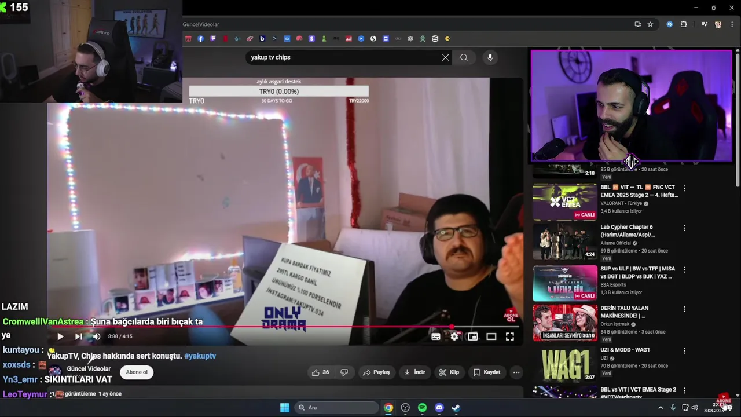Open the media control music icon
This screenshot has width=741, height=417.
click(704, 24)
